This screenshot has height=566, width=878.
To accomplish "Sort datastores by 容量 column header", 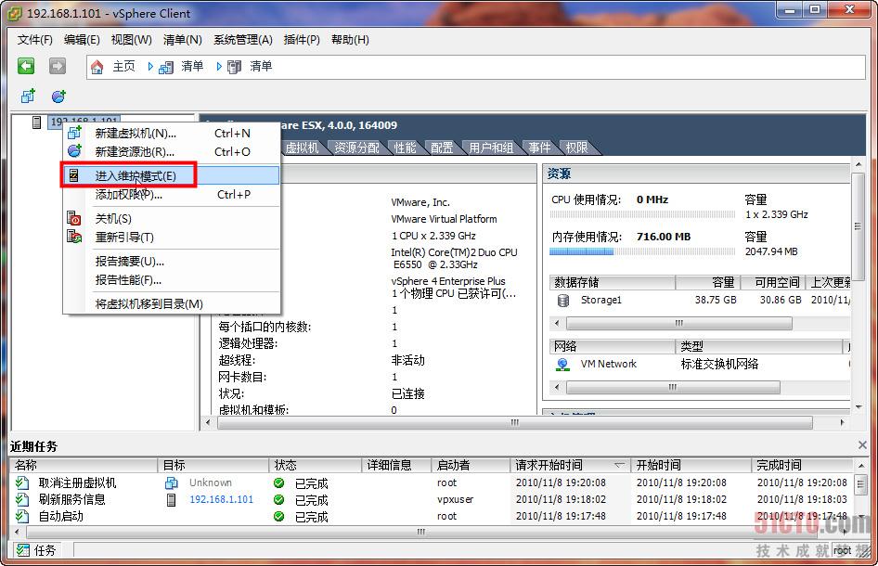I will pos(709,282).
